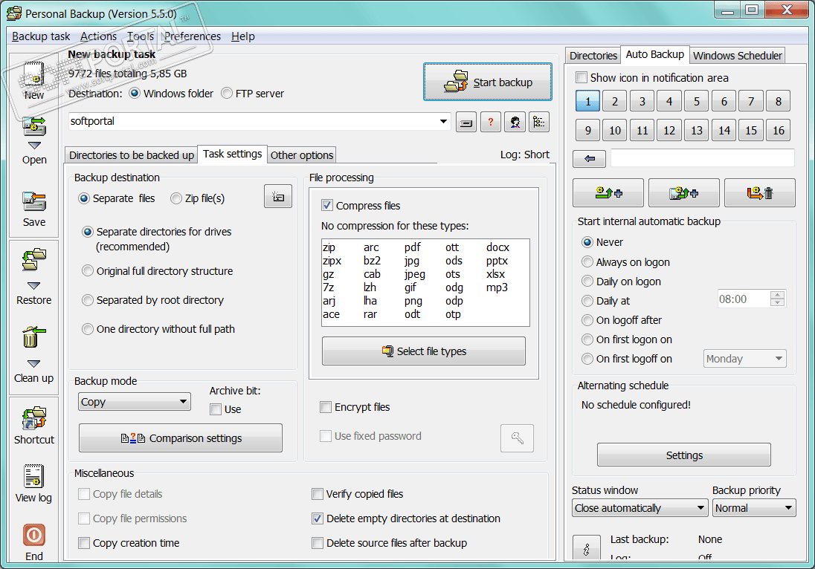Click the info icon beside Last backup
This screenshot has width=815, height=569.
point(587,548)
